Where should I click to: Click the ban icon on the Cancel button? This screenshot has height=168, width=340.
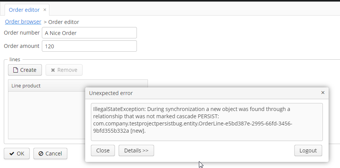point(41,154)
